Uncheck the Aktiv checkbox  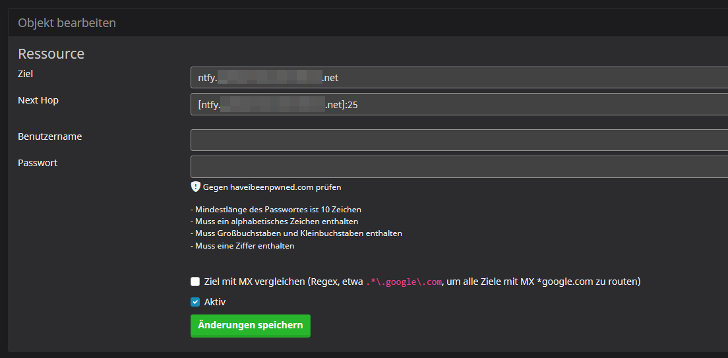pyautogui.click(x=195, y=302)
